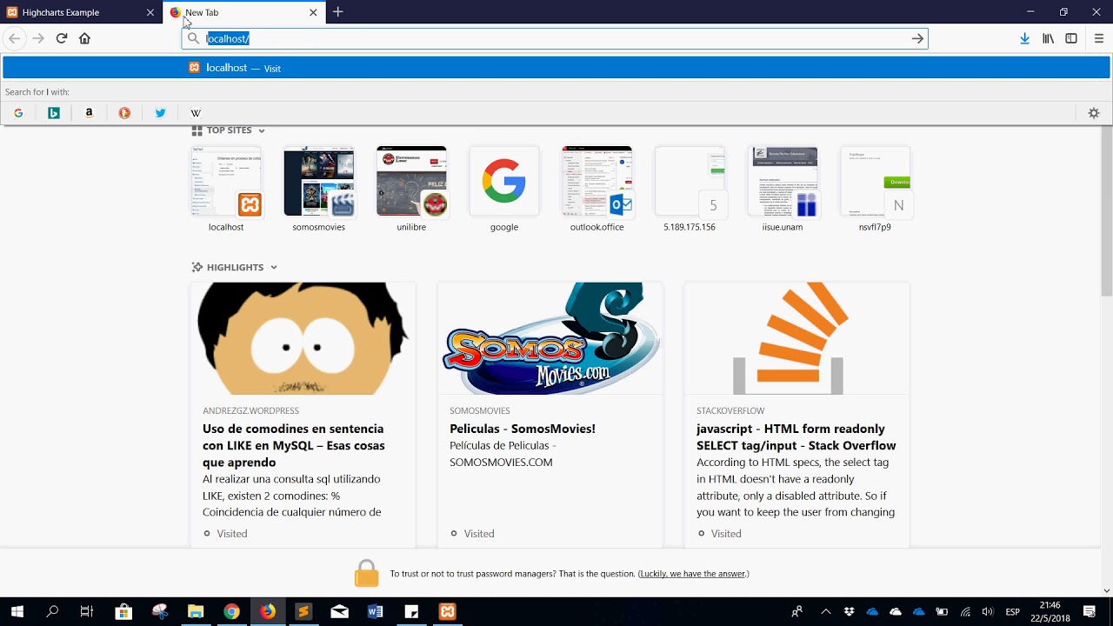Click the Go arrow in address bar
The image size is (1113, 626).
click(x=917, y=38)
